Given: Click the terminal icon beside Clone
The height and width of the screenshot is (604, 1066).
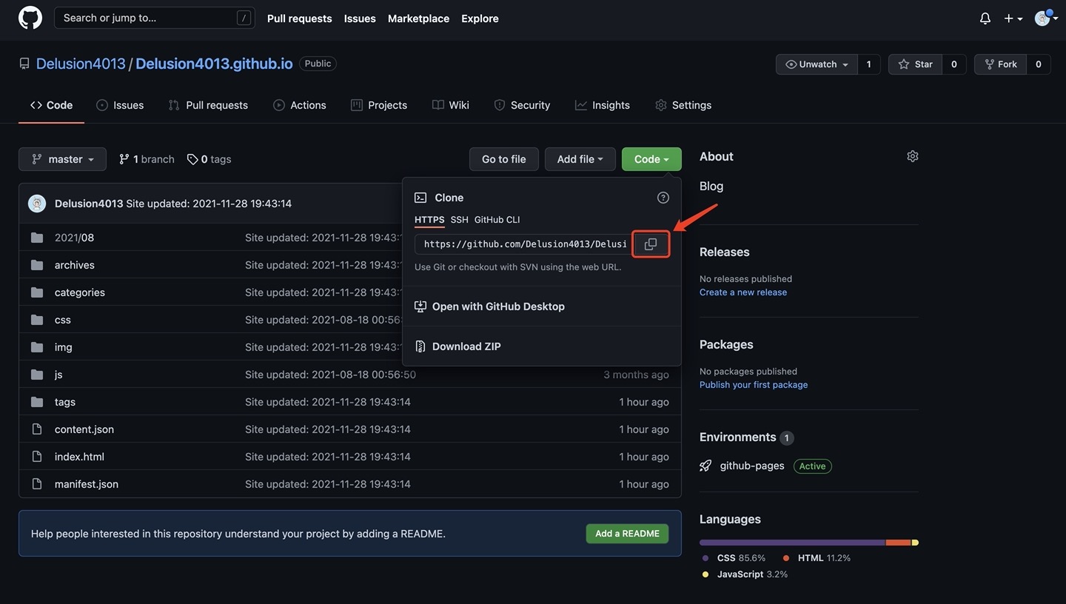Looking at the screenshot, I should pyautogui.click(x=420, y=198).
